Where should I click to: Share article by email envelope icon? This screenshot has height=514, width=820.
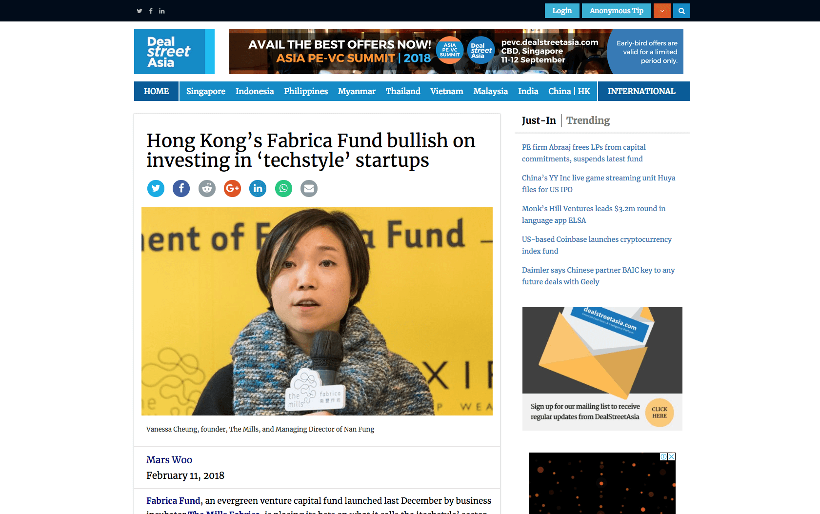point(309,188)
